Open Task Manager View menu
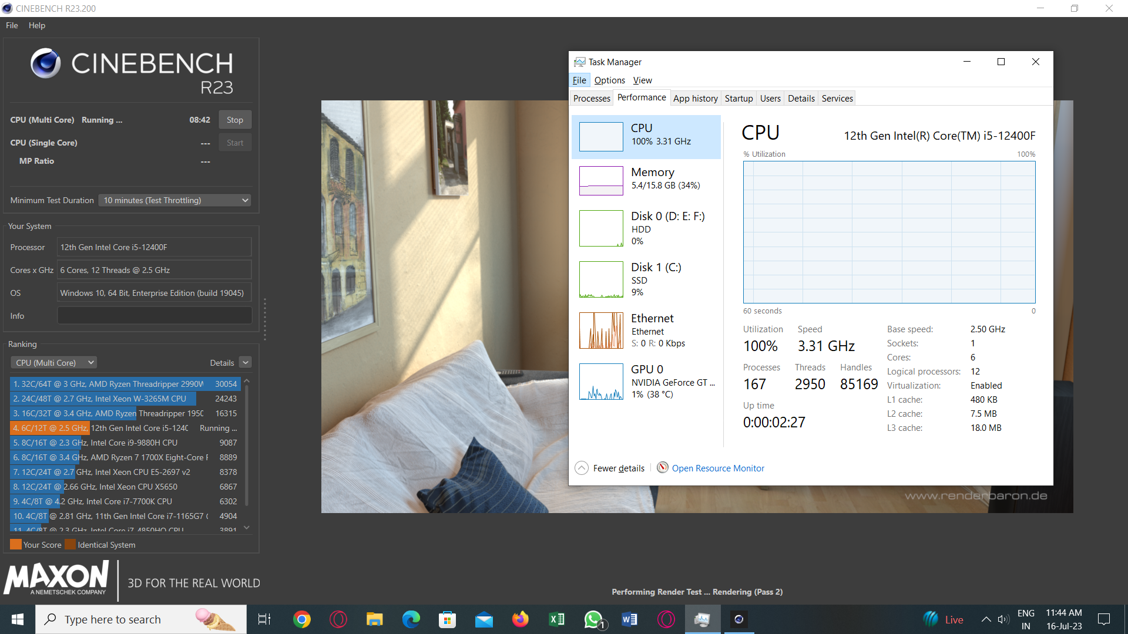This screenshot has width=1128, height=634. [x=642, y=80]
